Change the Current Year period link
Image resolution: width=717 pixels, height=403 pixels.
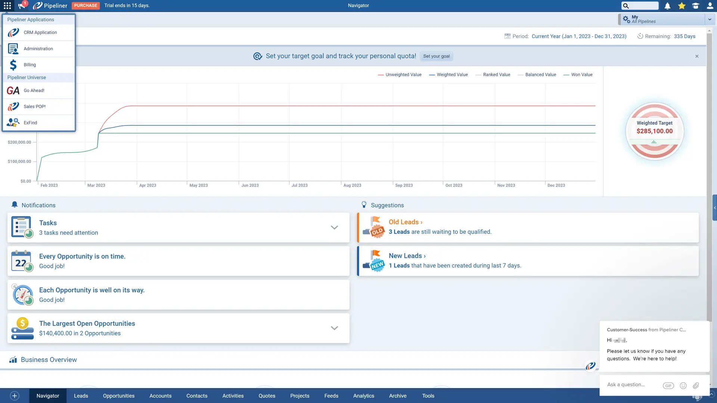579,36
